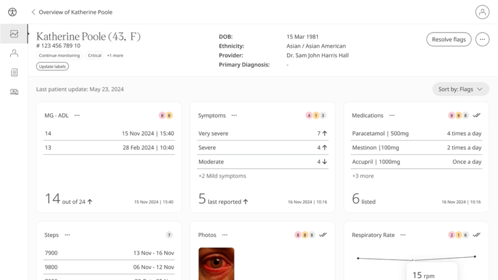Select the Very severe symptoms row
The width and height of the screenshot is (498, 280).
click(262, 134)
